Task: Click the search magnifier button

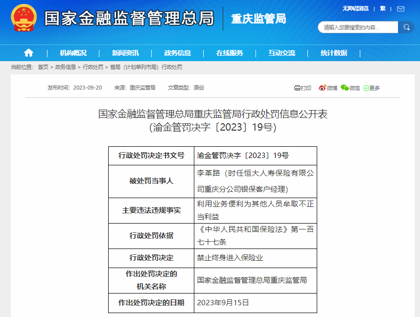Action: (x=407, y=27)
